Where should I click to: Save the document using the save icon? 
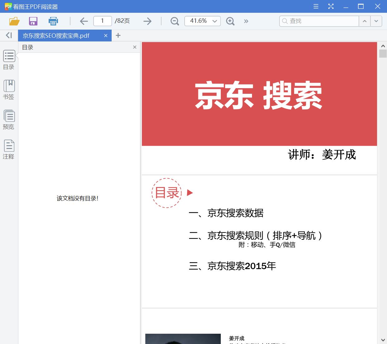tap(33, 21)
